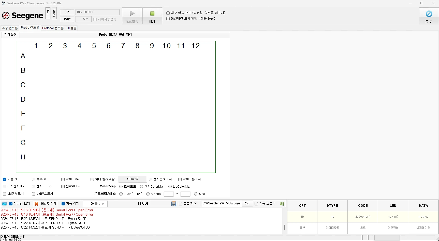Click the IP address field 192.168.99.11
Viewport: 439px width, 241px height.
pyautogui.click(x=97, y=12)
